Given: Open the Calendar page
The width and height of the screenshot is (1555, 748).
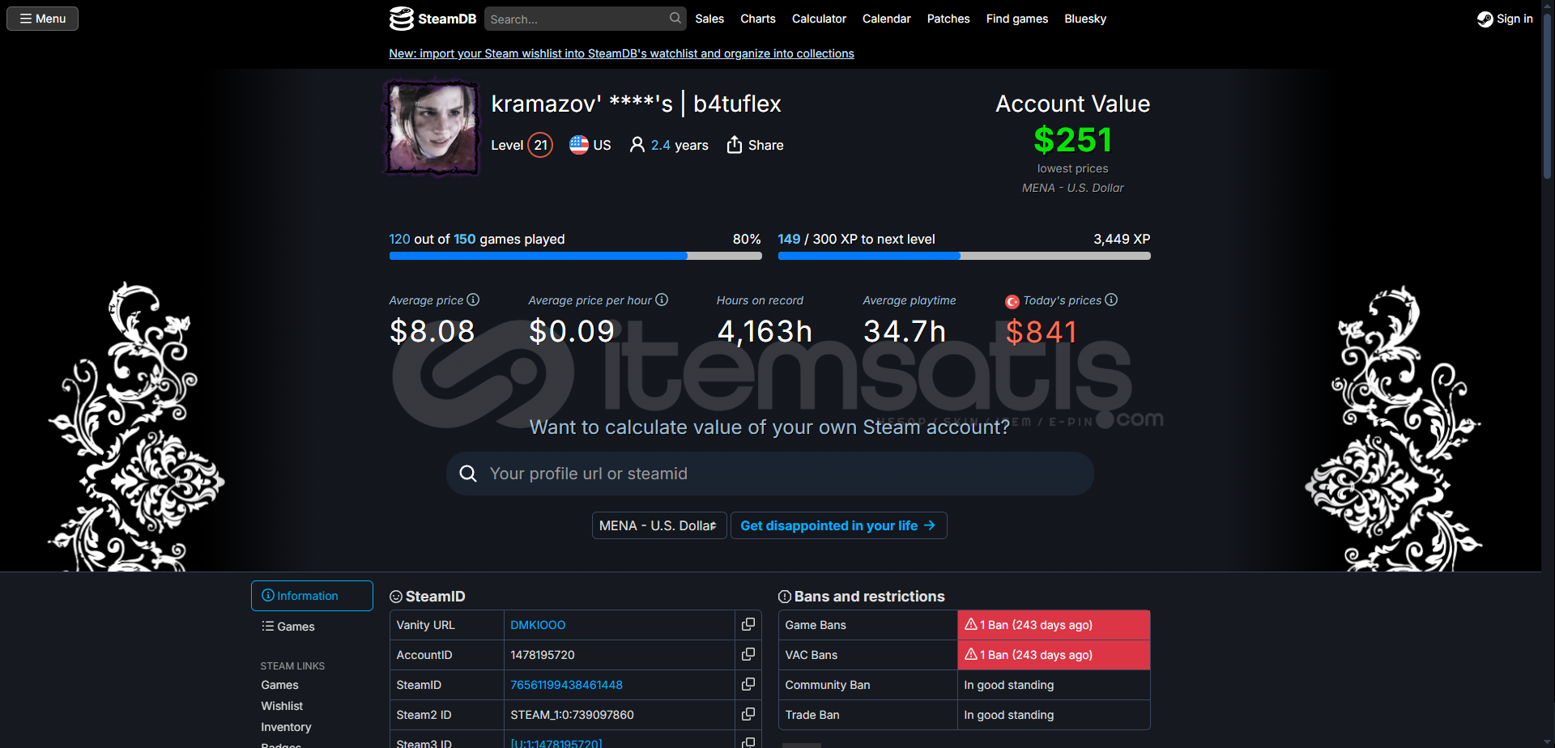Looking at the screenshot, I should pos(887,19).
